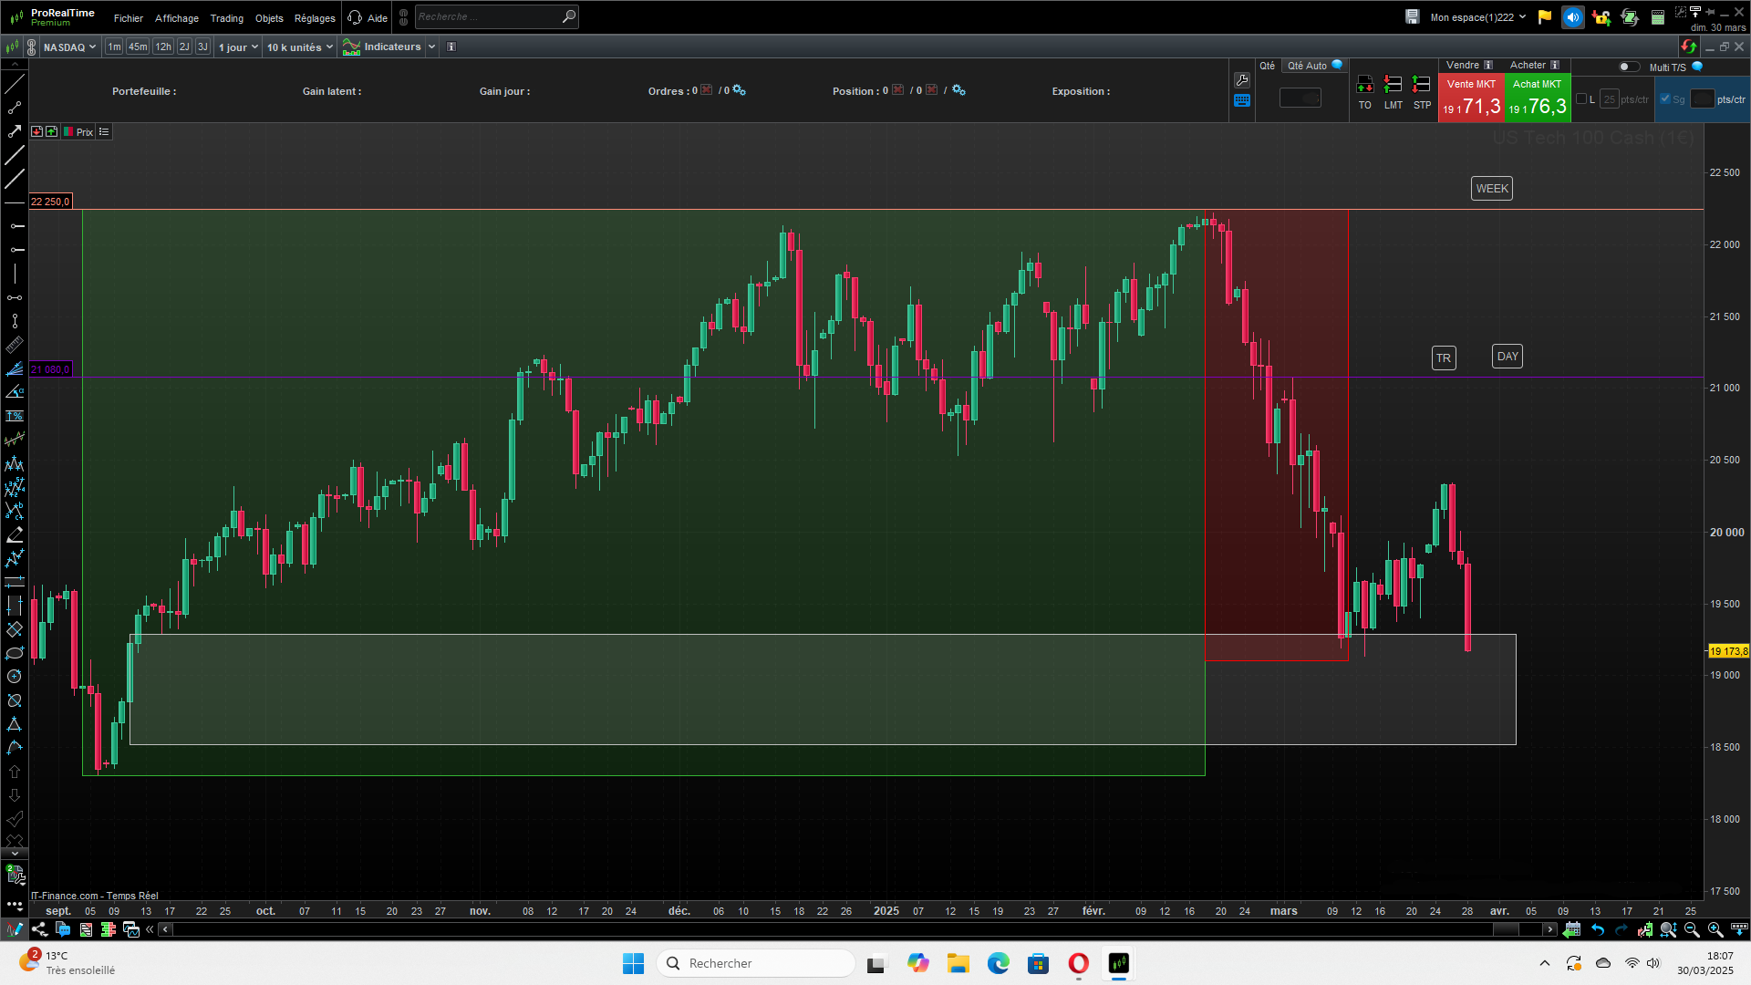The width and height of the screenshot is (1751, 985).
Task: Open the wrench settings in order panel
Action: coord(1241,80)
